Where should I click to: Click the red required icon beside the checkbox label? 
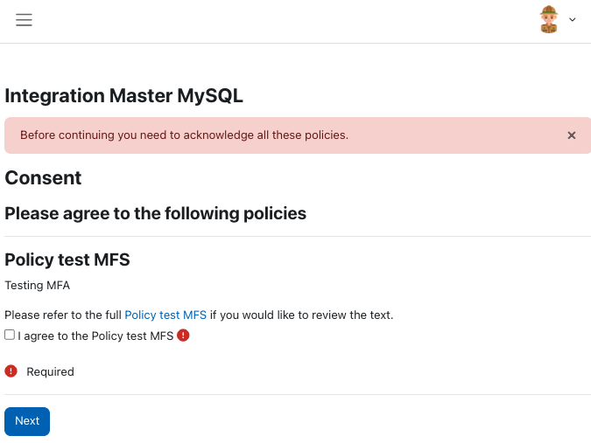pyautogui.click(x=183, y=335)
